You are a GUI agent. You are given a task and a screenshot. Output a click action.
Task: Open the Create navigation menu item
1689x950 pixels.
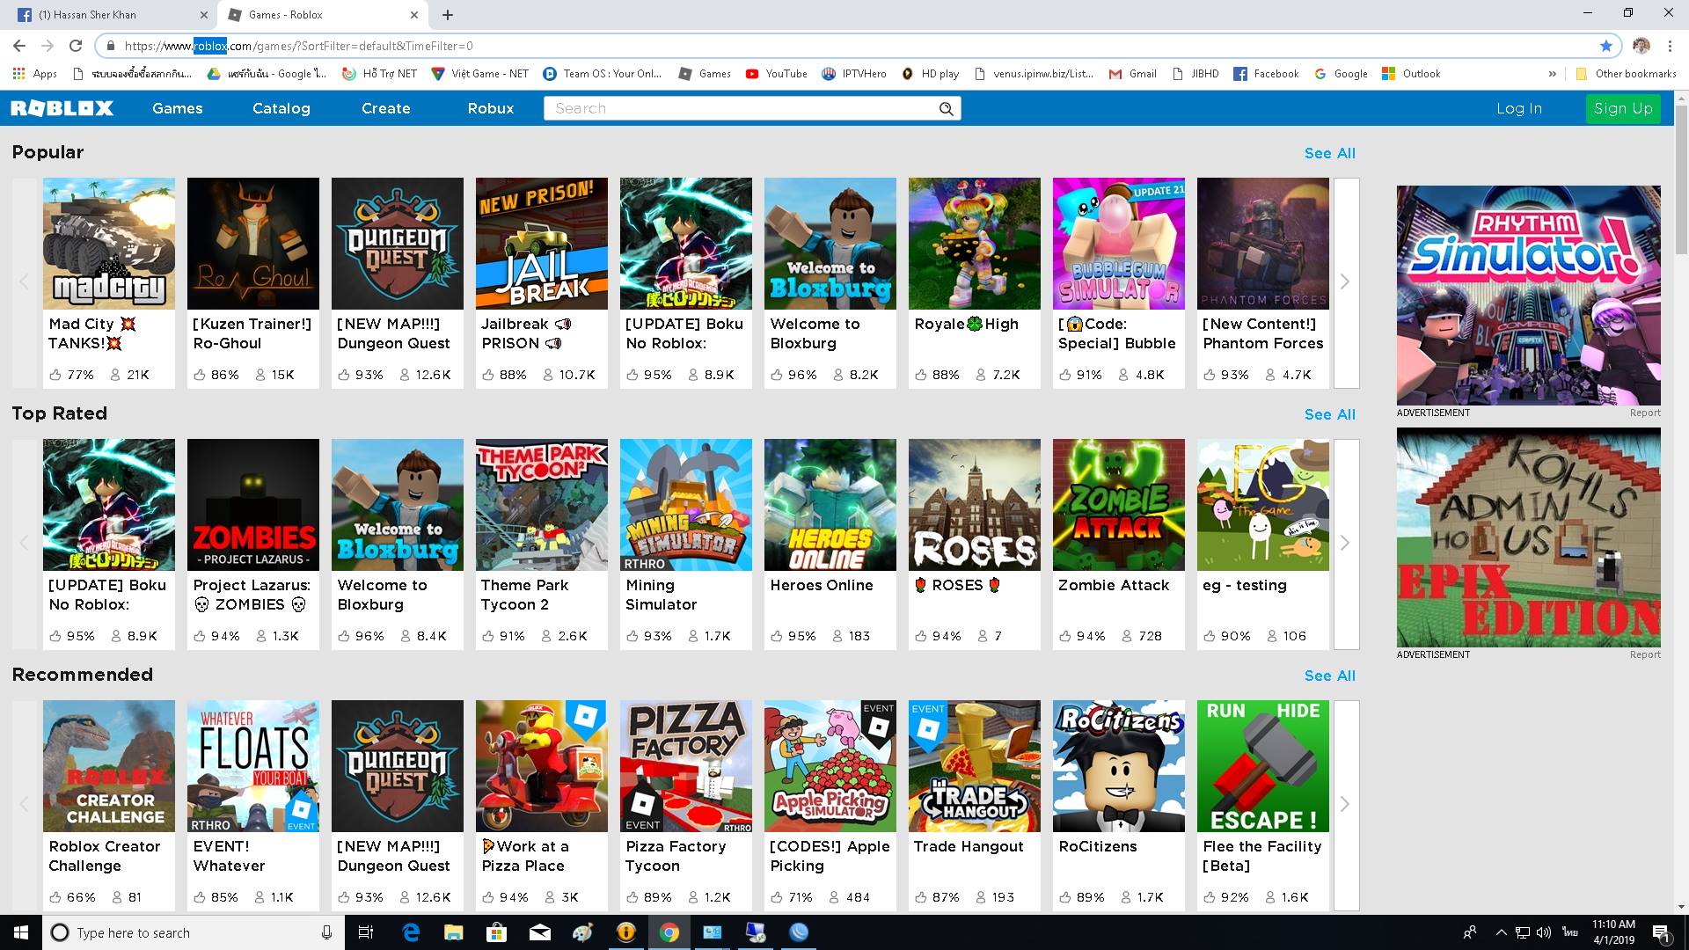(386, 108)
